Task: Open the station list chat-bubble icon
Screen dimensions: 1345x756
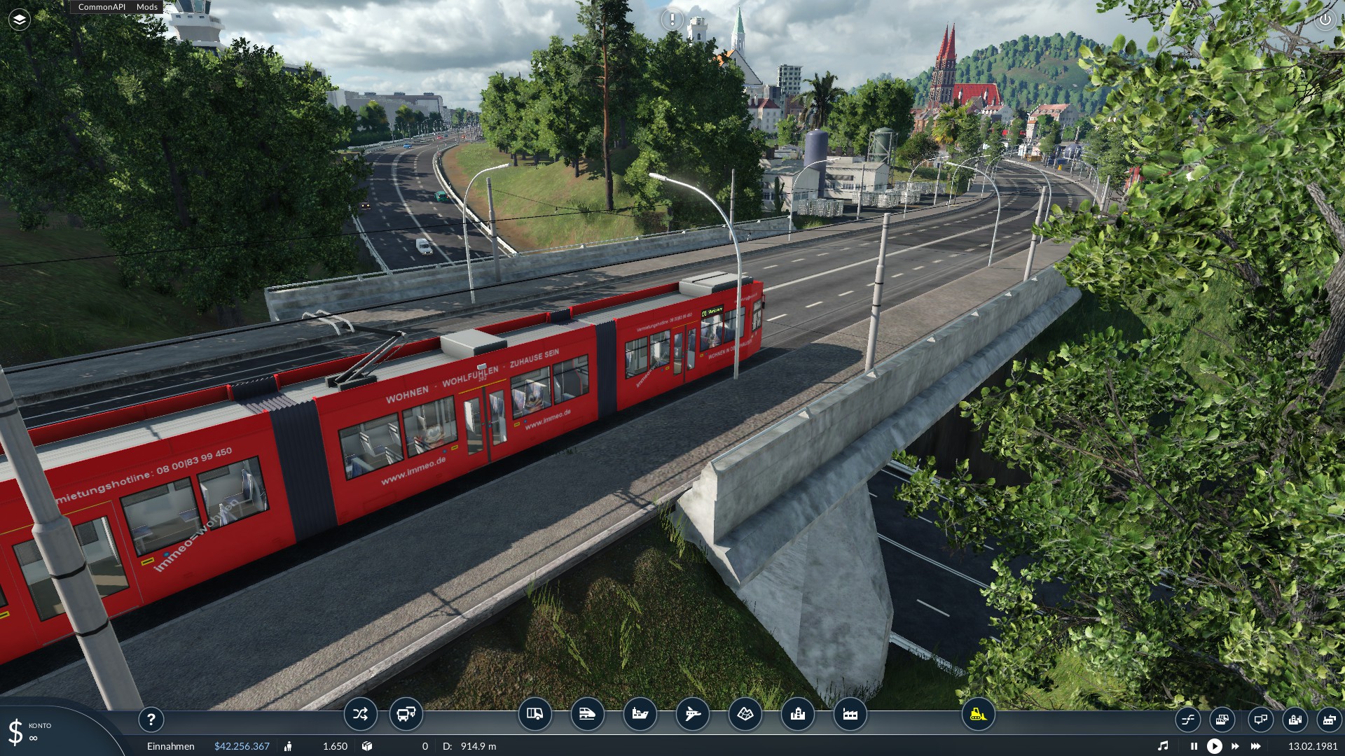Action: click(1260, 720)
